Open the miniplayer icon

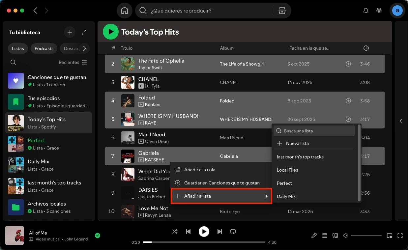tap(389, 236)
